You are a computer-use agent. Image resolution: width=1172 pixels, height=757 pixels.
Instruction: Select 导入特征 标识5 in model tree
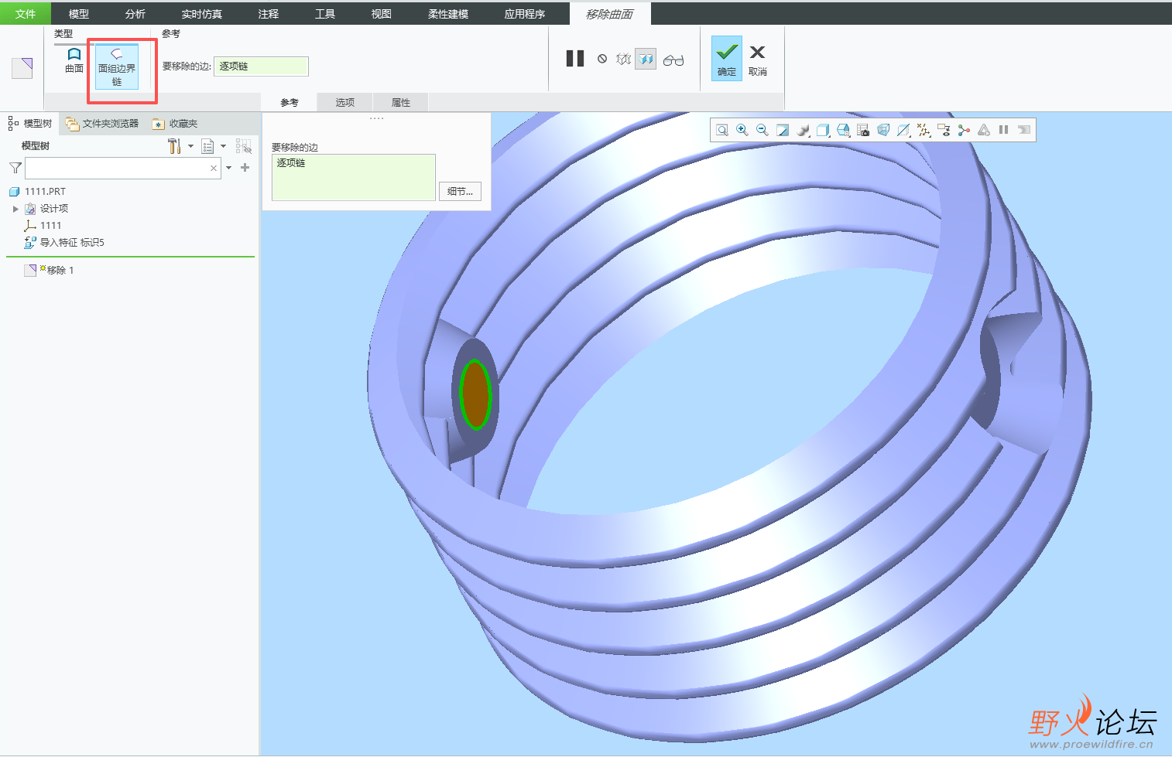[72, 243]
